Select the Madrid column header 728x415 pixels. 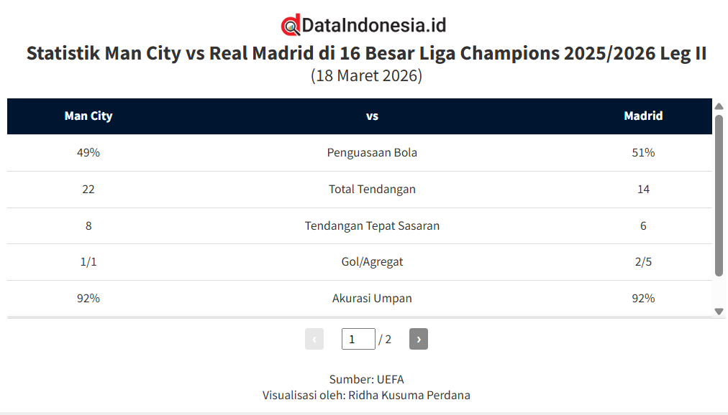[x=643, y=116]
